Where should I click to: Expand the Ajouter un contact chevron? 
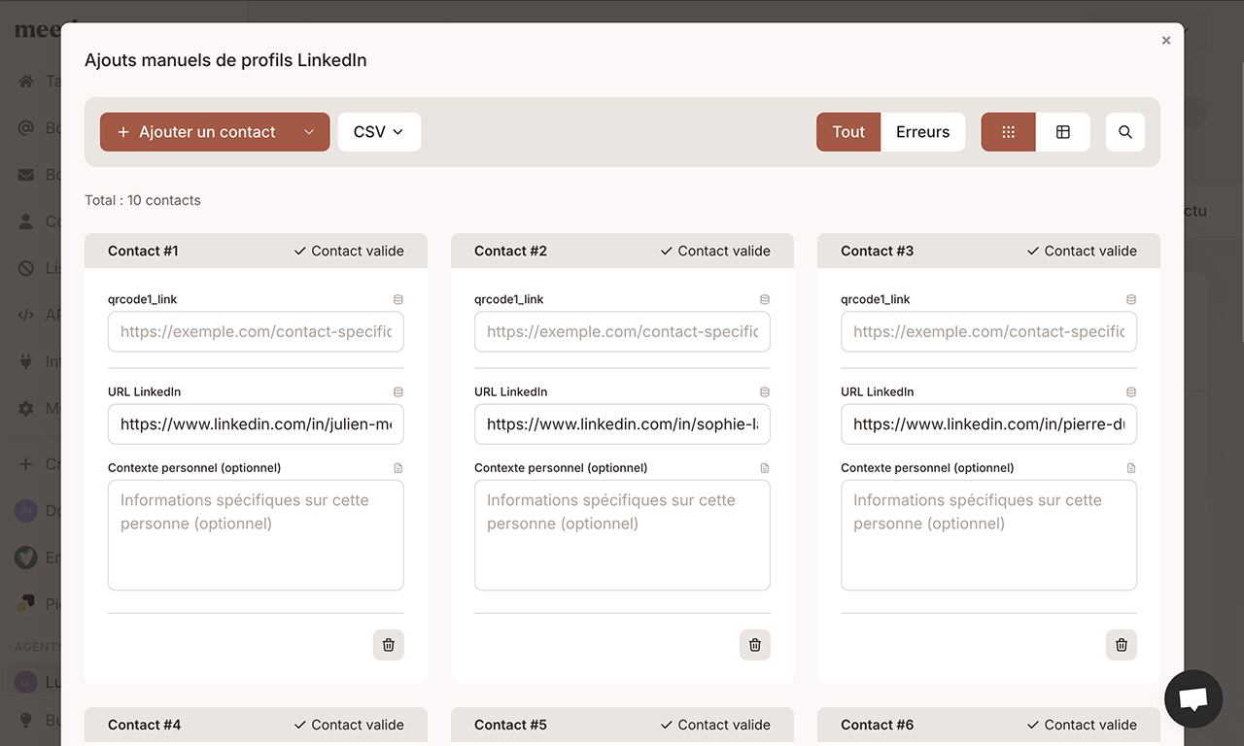(x=309, y=132)
